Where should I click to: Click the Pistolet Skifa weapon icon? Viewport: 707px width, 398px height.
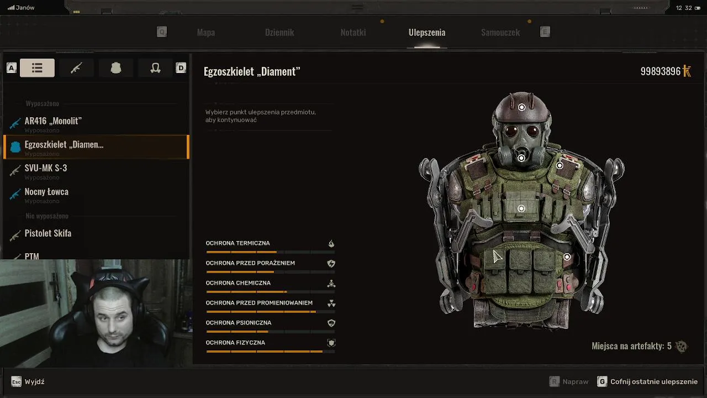(x=15, y=235)
